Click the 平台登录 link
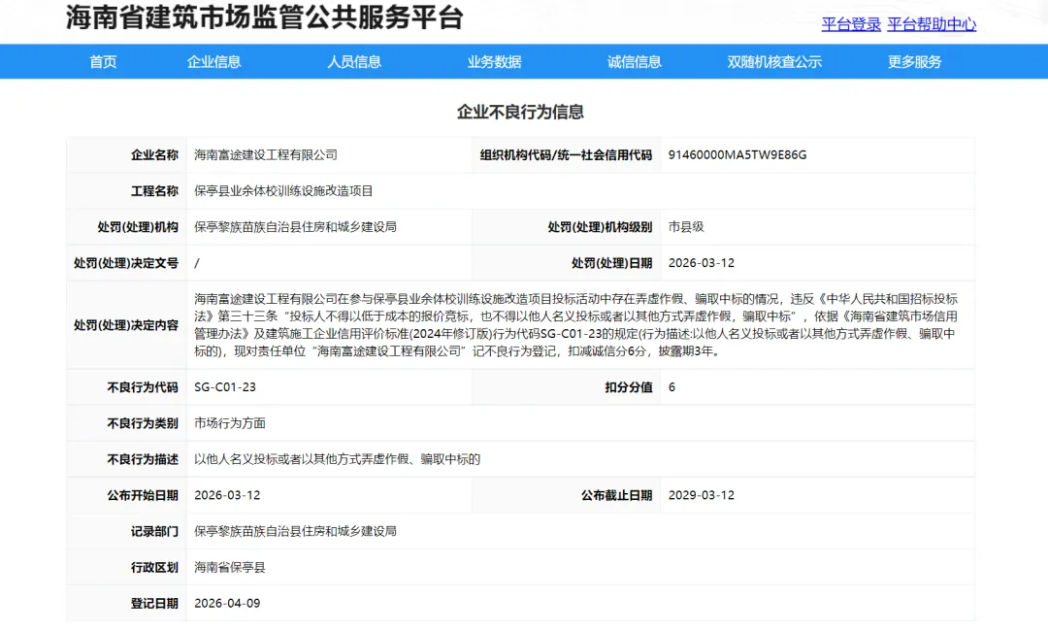This screenshot has height=631, width=1048. click(x=851, y=24)
